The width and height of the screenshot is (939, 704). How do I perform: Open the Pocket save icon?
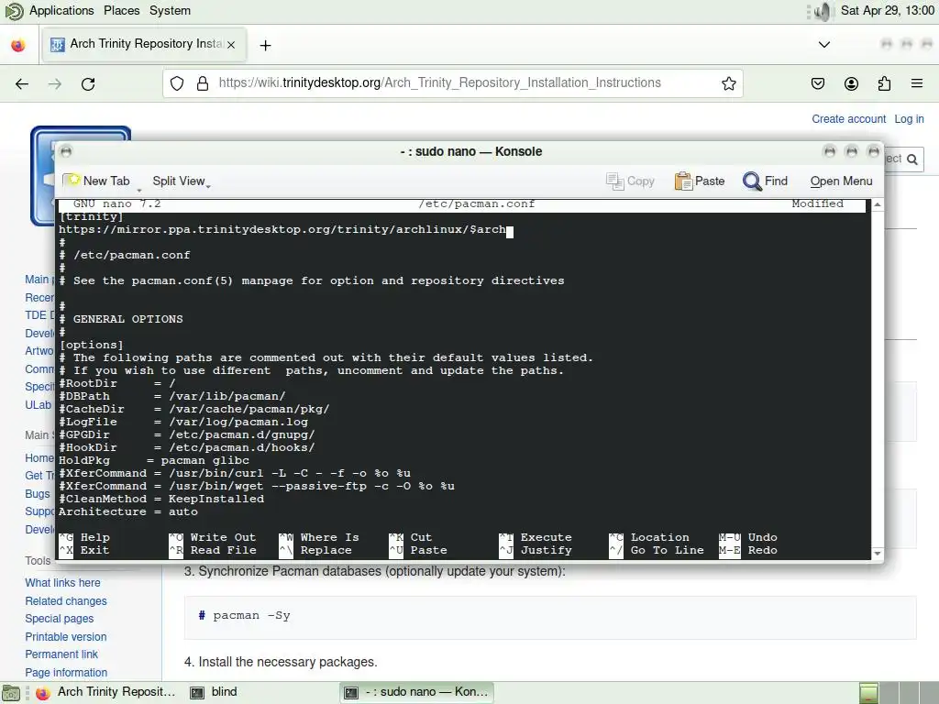[x=818, y=83]
